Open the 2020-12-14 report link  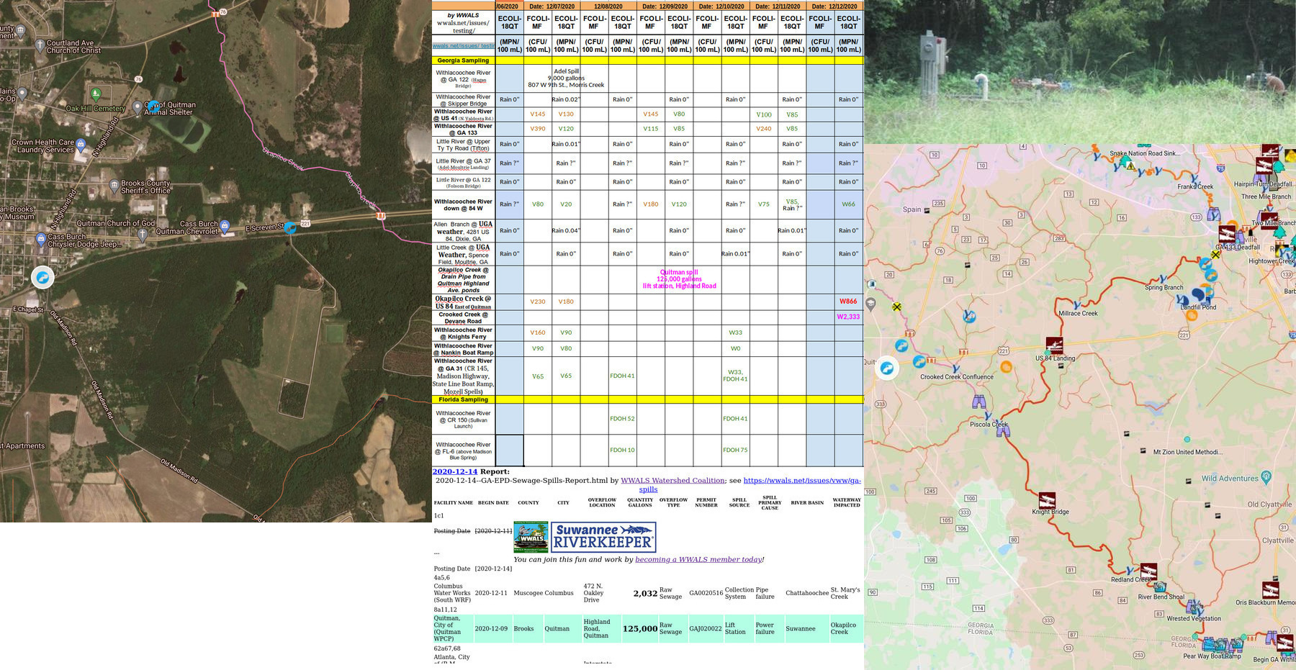point(454,471)
